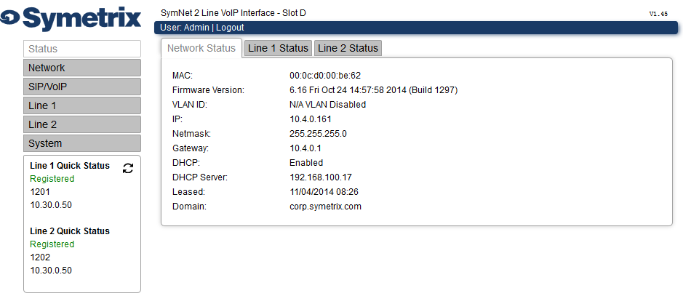
Task: Switch to the Line 1 Status tab
Action: [x=278, y=48]
